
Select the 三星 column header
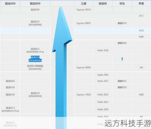pyautogui.click(x=84, y=4)
